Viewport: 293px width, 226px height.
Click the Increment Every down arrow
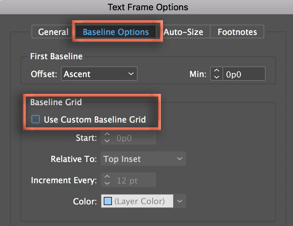click(x=107, y=183)
